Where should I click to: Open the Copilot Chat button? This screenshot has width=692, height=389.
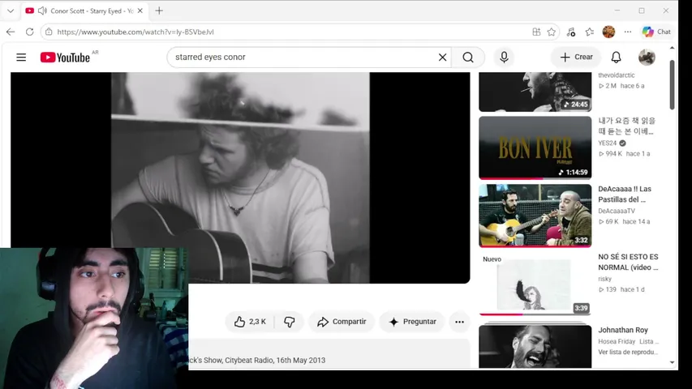coord(656,32)
